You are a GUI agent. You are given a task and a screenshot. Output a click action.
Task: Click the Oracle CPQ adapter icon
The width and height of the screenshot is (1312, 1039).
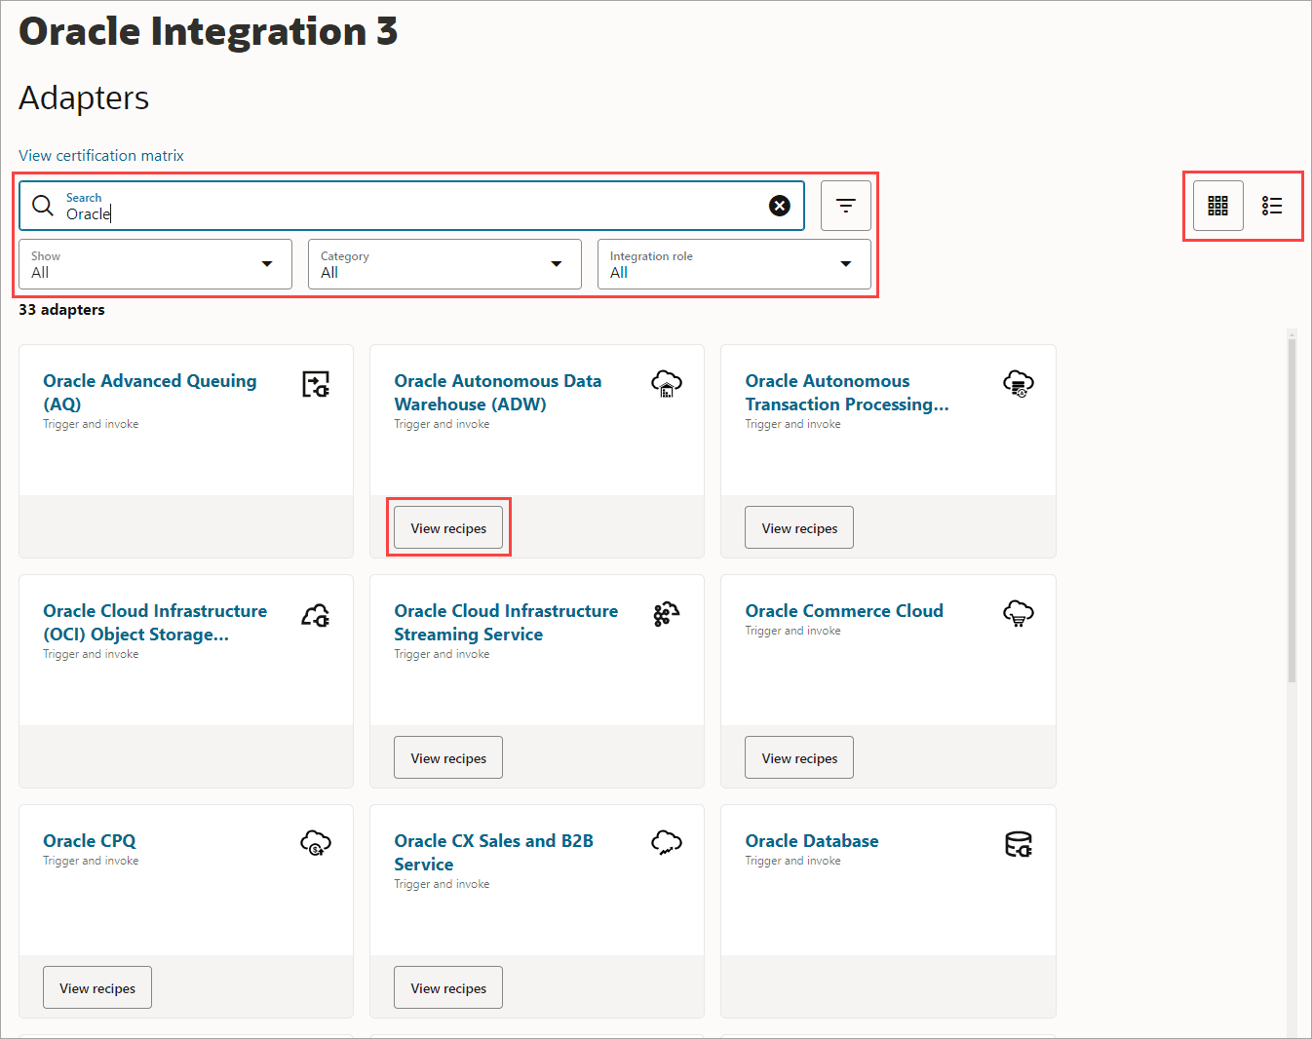(316, 844)
